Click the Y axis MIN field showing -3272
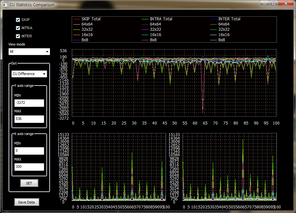 tap(29, 103)
